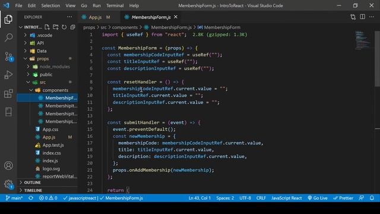
Task: Expand the node_modules folder
Action: (x=47, y=67)
